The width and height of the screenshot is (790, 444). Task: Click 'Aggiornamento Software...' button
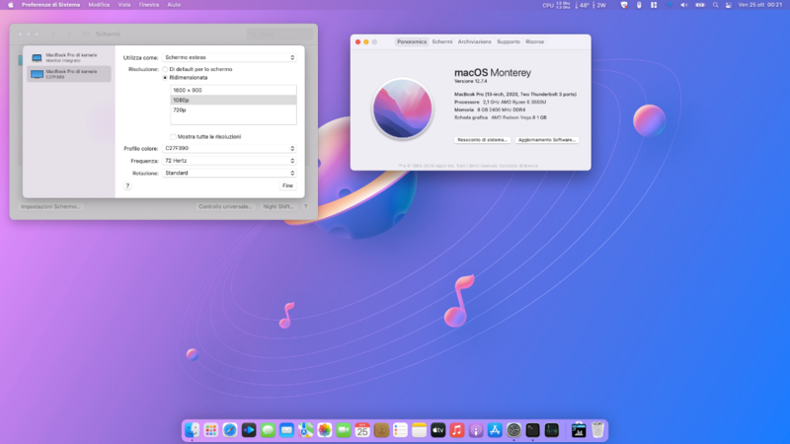[547, 140]
